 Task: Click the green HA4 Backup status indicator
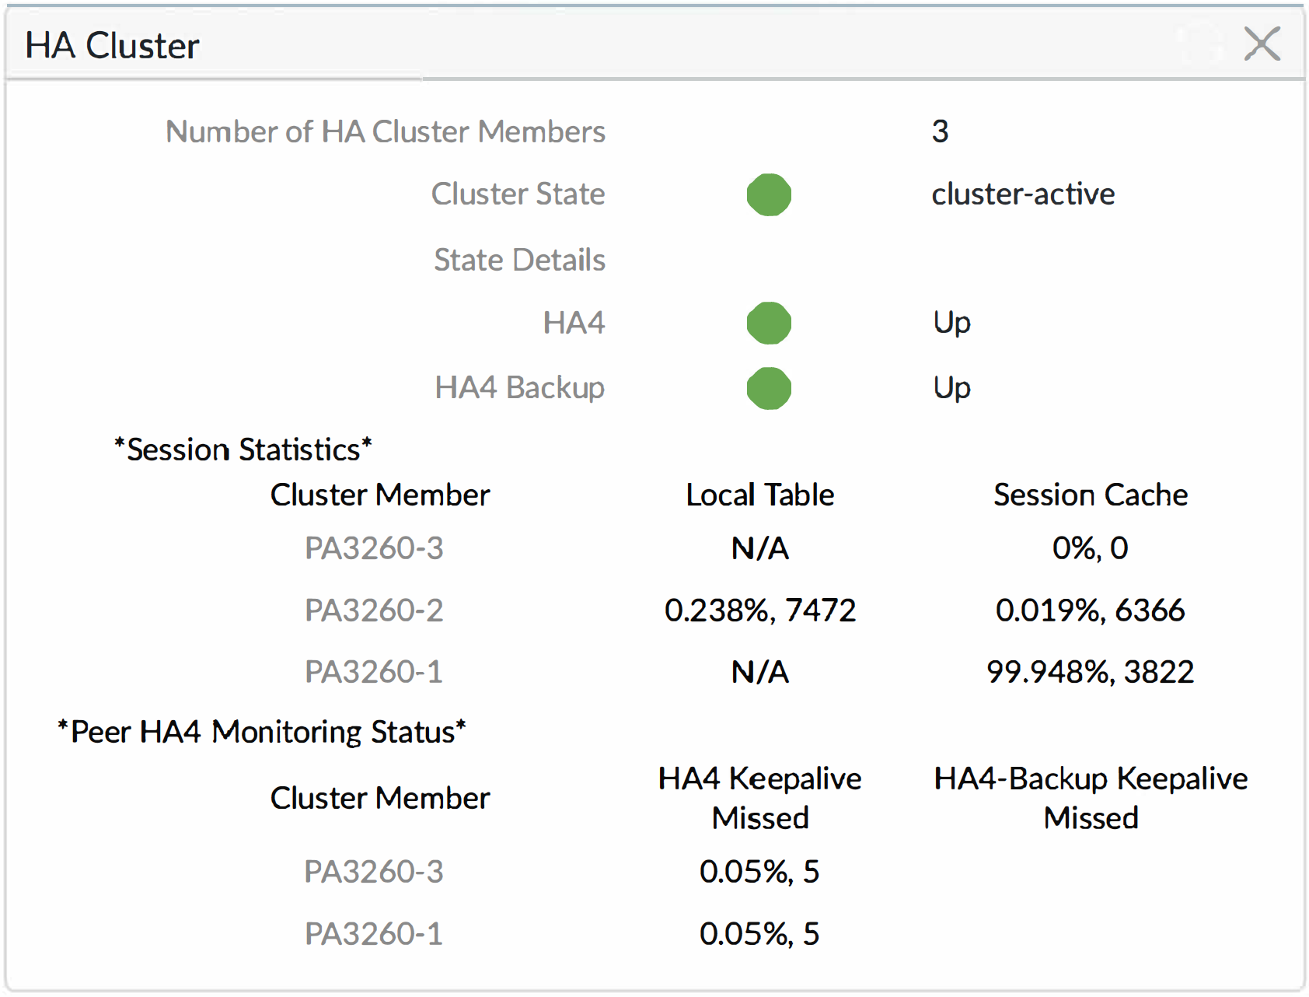pos(769,388)
